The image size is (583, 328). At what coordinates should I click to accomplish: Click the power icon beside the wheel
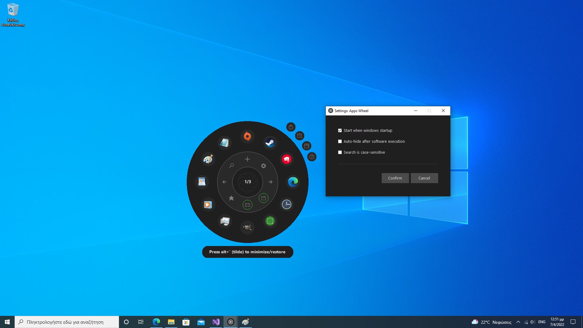coord(291,127)
